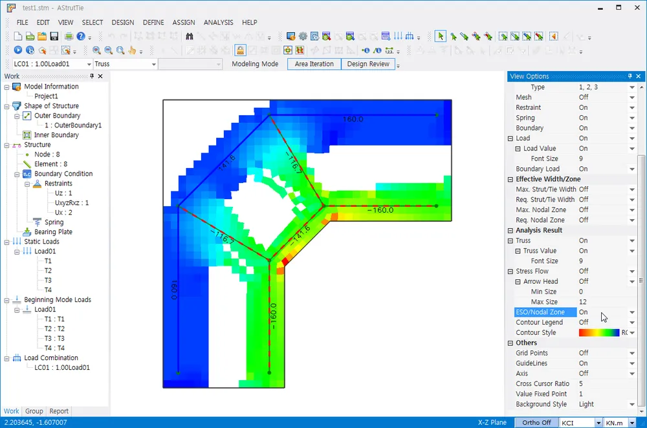Open the ASSIGN menu

point(184,22)
